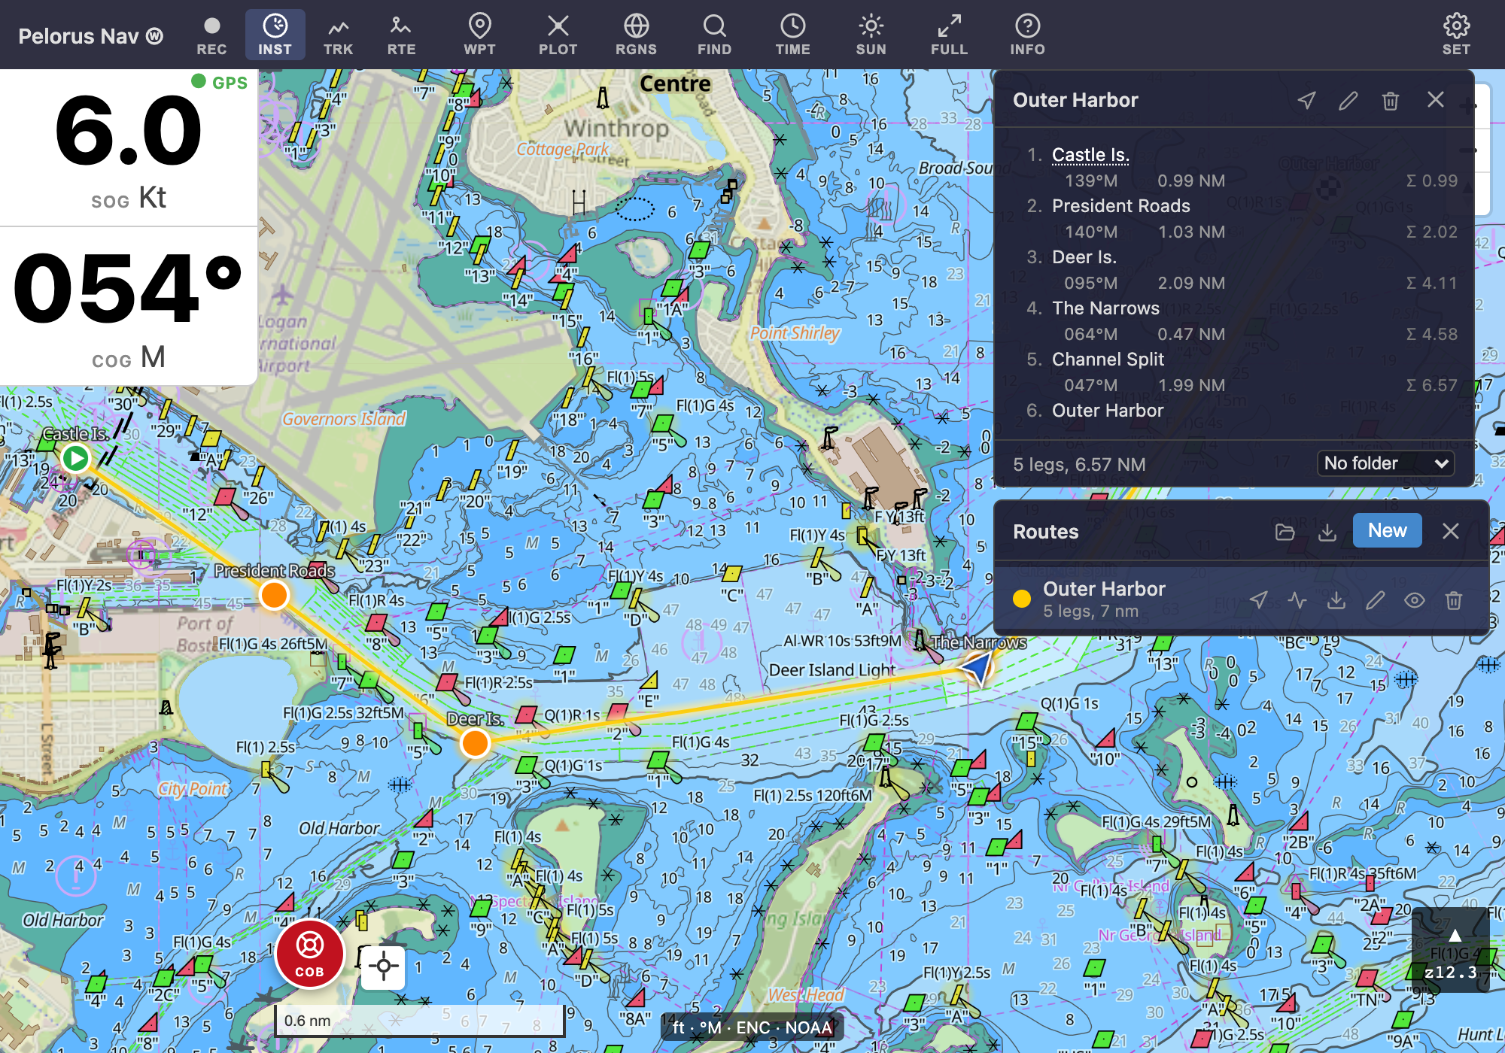Click the 0.6 nm scale bar

(419, 1021)
